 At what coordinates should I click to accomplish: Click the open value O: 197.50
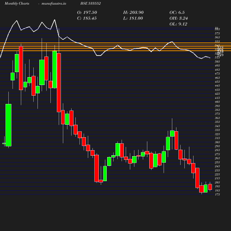87,12
